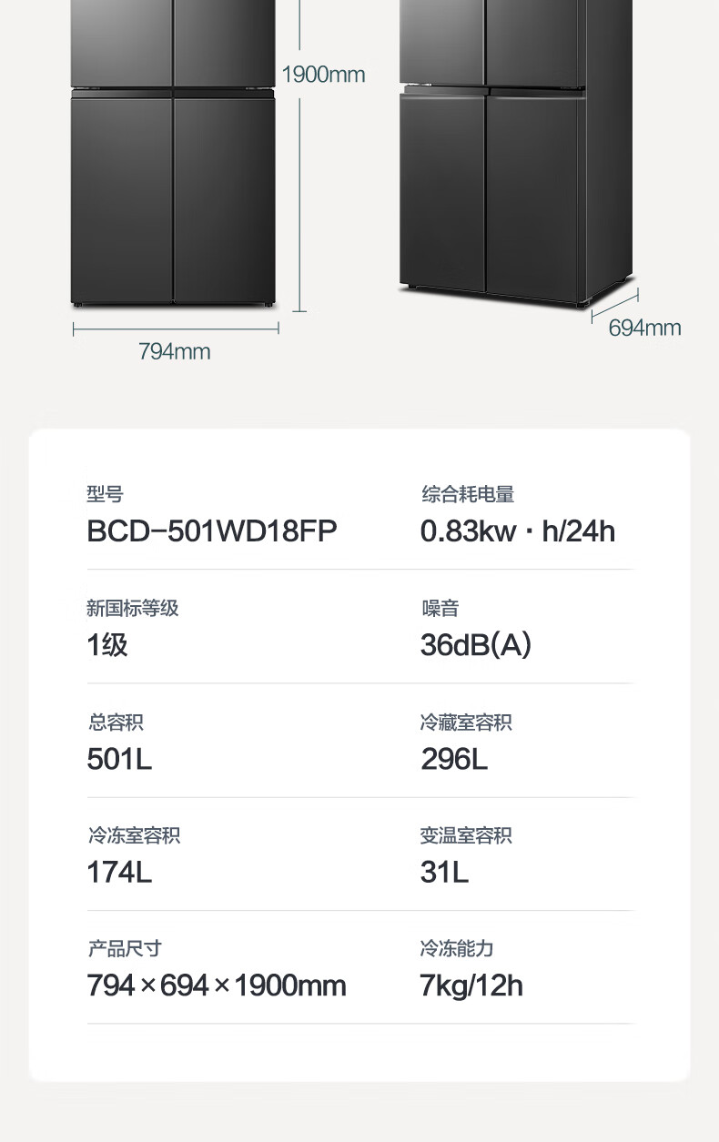719x1142 pixels.
Task: Click the 0.83kw·h/24h power consumption value
Action: [x=518, y=531]
